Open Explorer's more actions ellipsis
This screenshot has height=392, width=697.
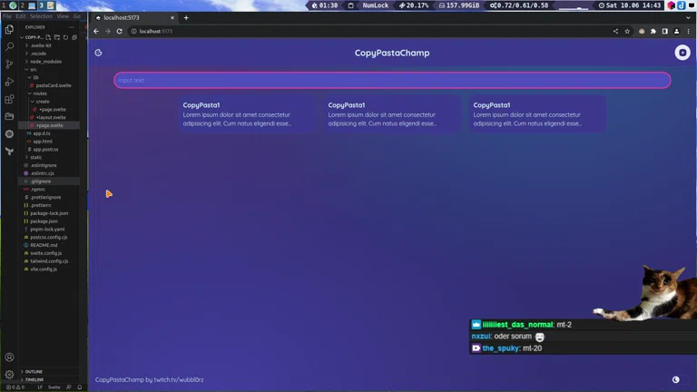71,27
